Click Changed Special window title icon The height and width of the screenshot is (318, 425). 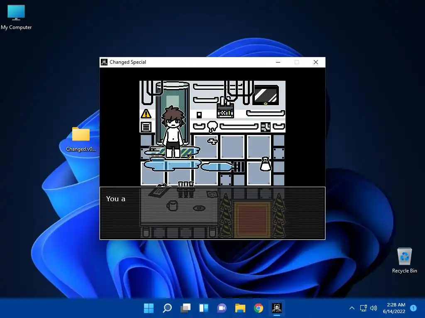click(x=104, y=62)
